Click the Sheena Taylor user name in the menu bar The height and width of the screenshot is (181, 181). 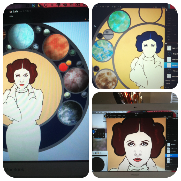pos(174,111)
